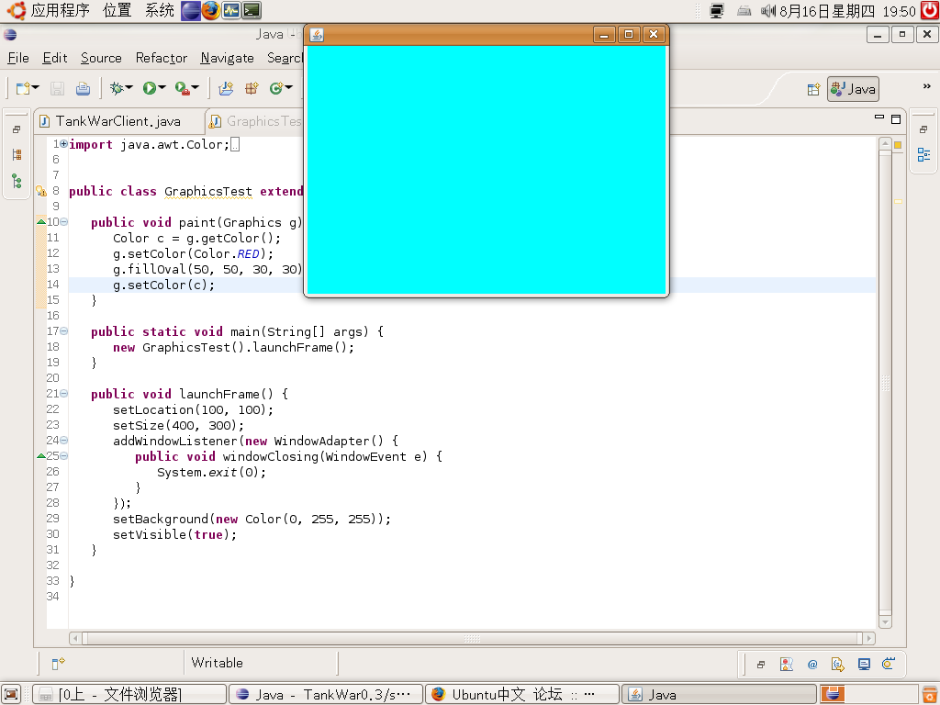Select the Java perspective button

pyautogui.click(x=853, y=89)
